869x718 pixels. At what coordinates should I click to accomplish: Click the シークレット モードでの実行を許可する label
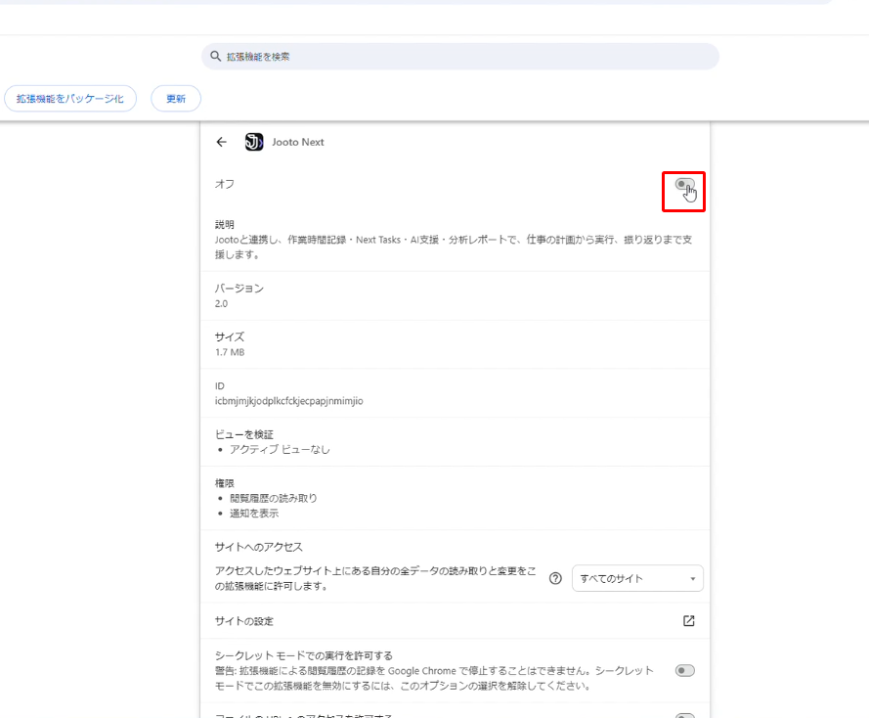pos(304,655)
